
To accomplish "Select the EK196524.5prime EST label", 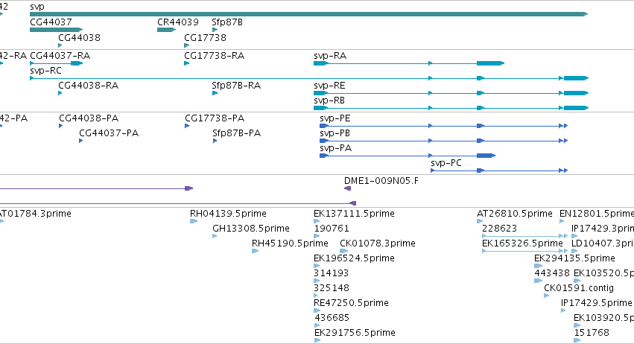I will pos(354,258).
